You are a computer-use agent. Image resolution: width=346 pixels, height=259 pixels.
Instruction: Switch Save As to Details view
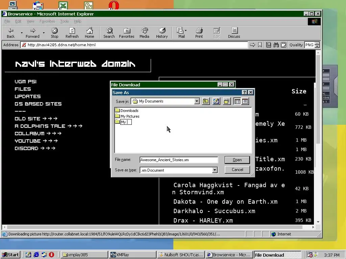pyautogui.click(x=245, y=101)
